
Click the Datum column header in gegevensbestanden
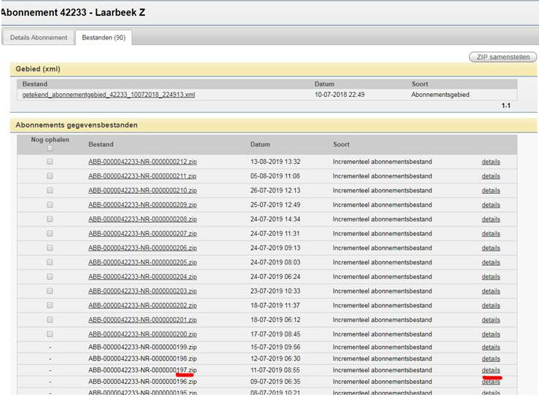tap(260, 144)
